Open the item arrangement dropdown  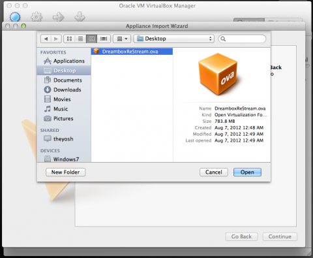tap(122, 39)
